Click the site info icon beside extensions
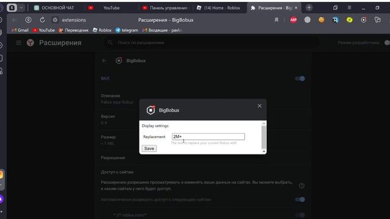The image size is (390, 219). click(x=55, y=20)
